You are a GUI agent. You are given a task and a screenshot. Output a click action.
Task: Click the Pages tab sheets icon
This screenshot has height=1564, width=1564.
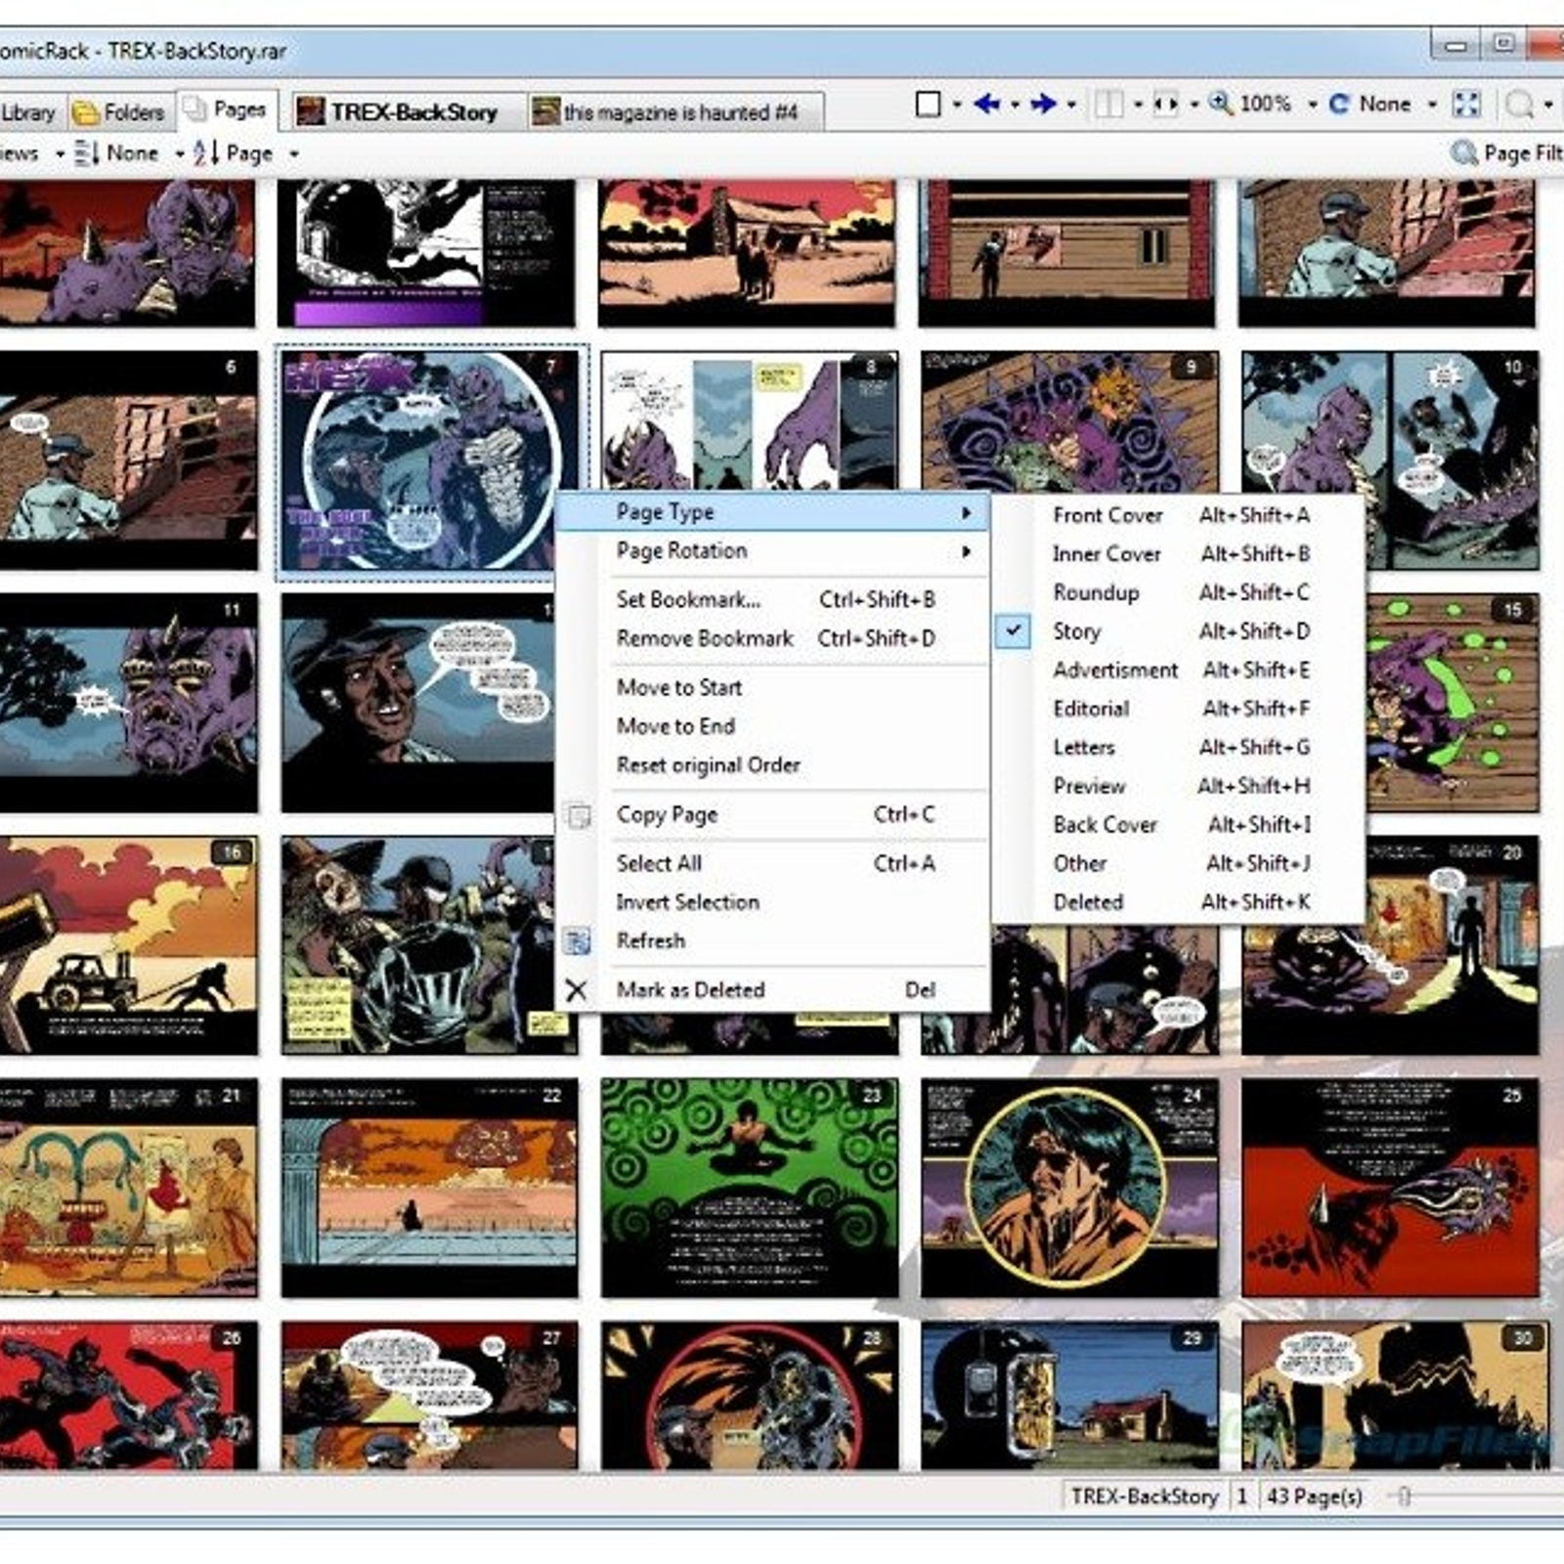(x=195, y=109)
